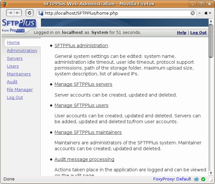Click the header Log Out link
This screenshot has width=215, height=184.
pyautogui.click(x=198, y=33)
